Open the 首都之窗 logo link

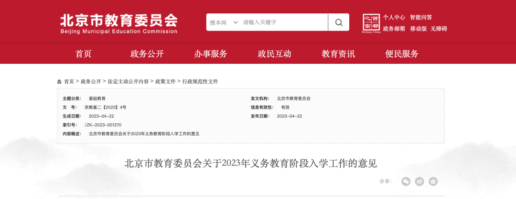coord(372,23)
